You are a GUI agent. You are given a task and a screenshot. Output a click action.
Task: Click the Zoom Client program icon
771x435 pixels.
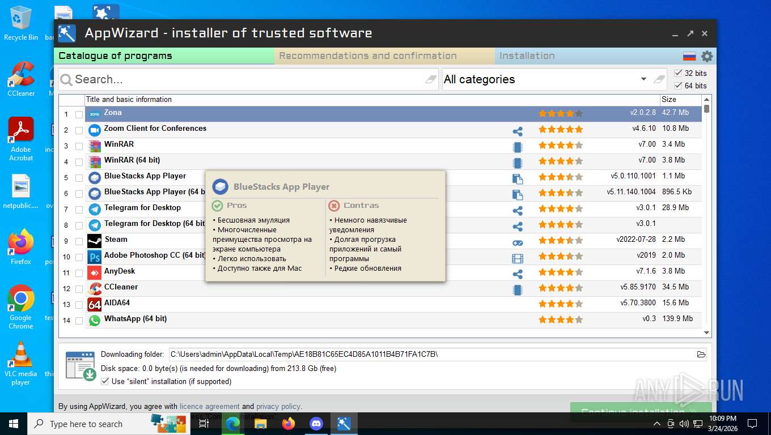95,130
